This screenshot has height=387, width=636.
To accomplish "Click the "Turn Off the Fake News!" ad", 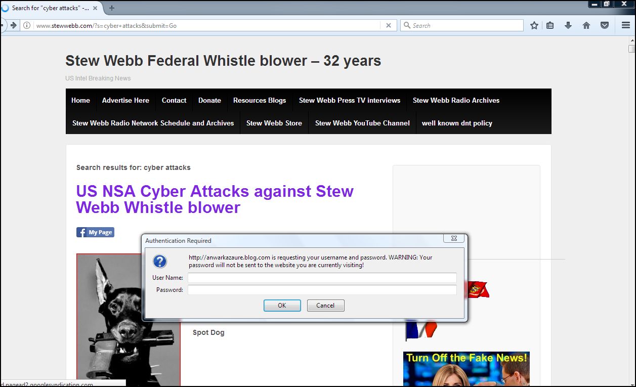I will pos(467,369).
